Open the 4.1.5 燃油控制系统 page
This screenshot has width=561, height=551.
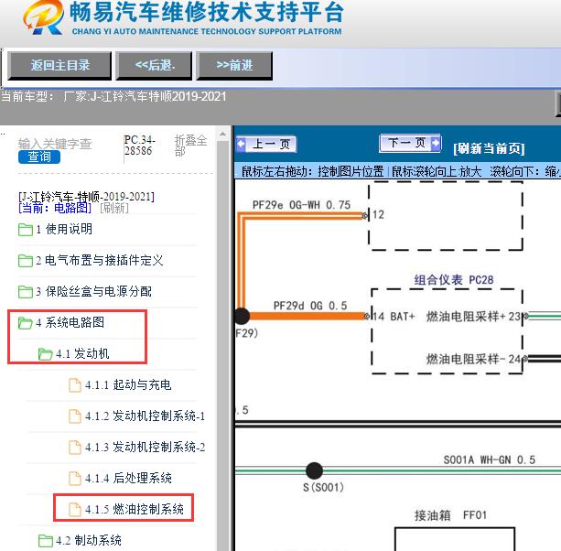click(135, 509)
